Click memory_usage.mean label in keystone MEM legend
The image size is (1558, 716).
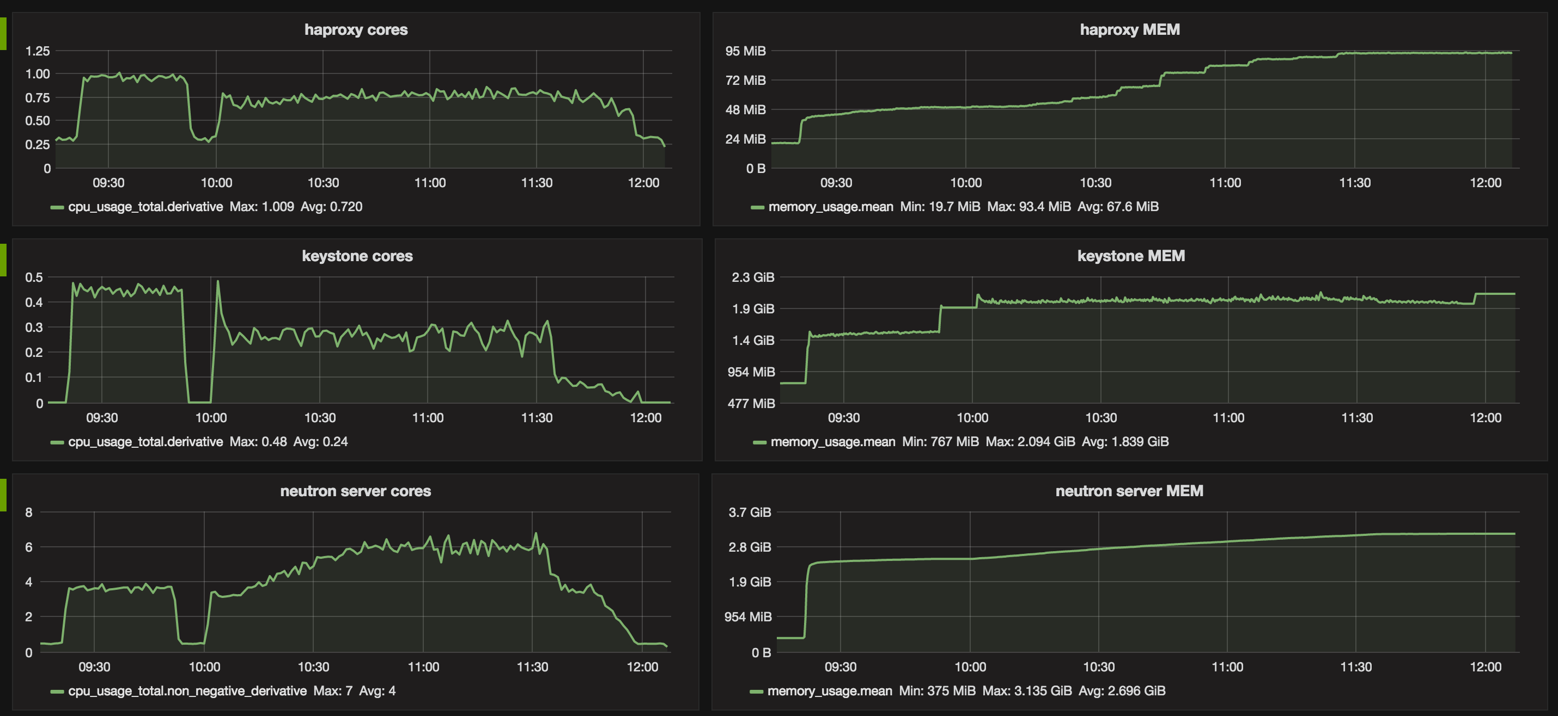[833, 442]
